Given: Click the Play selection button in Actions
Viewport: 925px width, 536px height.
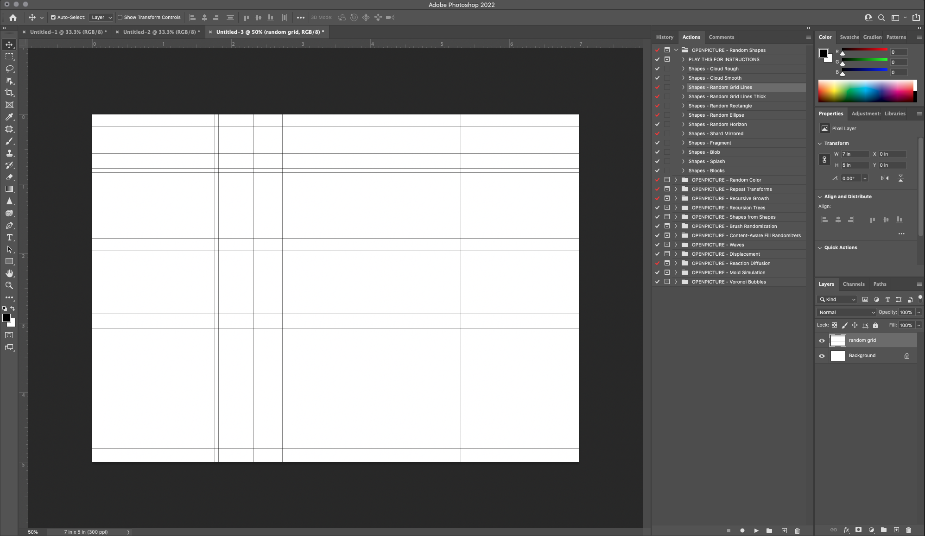Looking at the screenshot, I should pyautogui.click(x=756, y=530).
